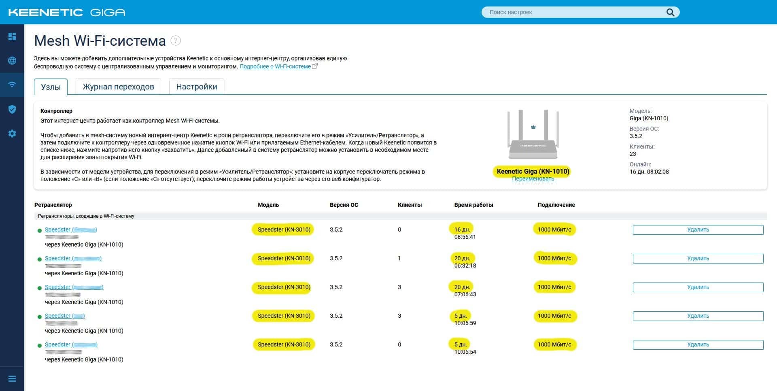Switch to the Журнал переходов tab

[x=118, y=87]
